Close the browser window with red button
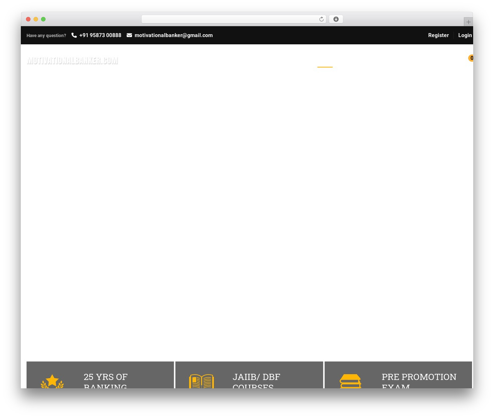This screenshot has width=494, height=418. pyautogui.click(x=28, y=19)
